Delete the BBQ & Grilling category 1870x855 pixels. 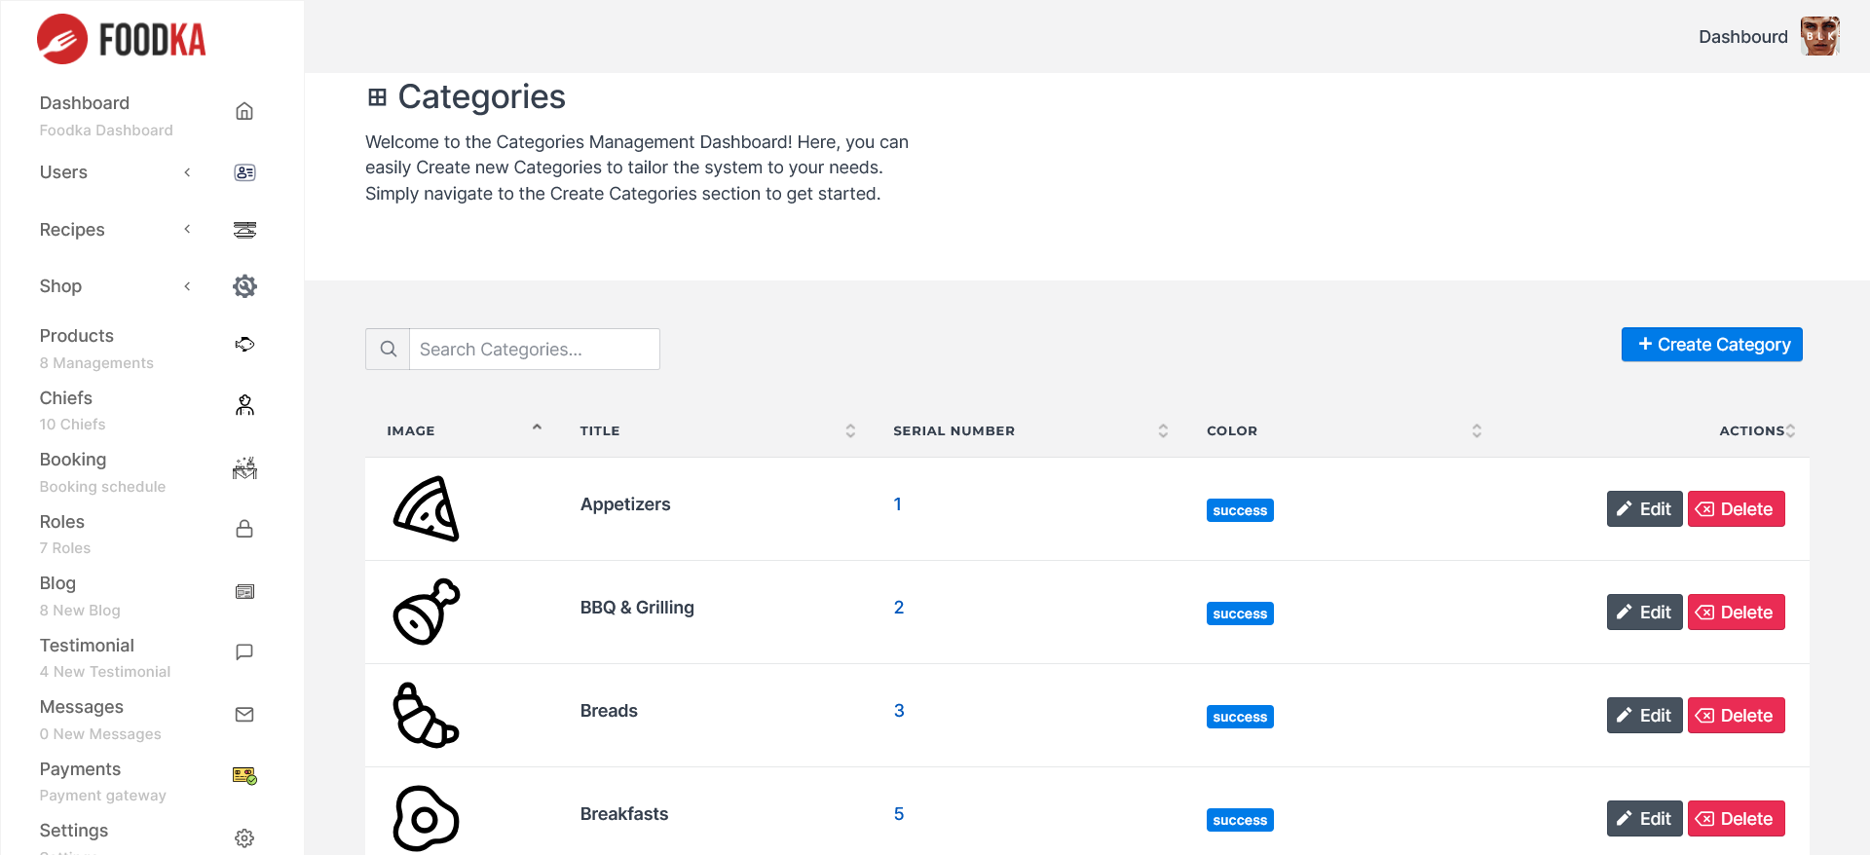click(x=1736, y=613)
